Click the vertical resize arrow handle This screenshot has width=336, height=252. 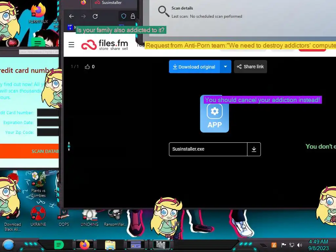(x=69, y=146)
